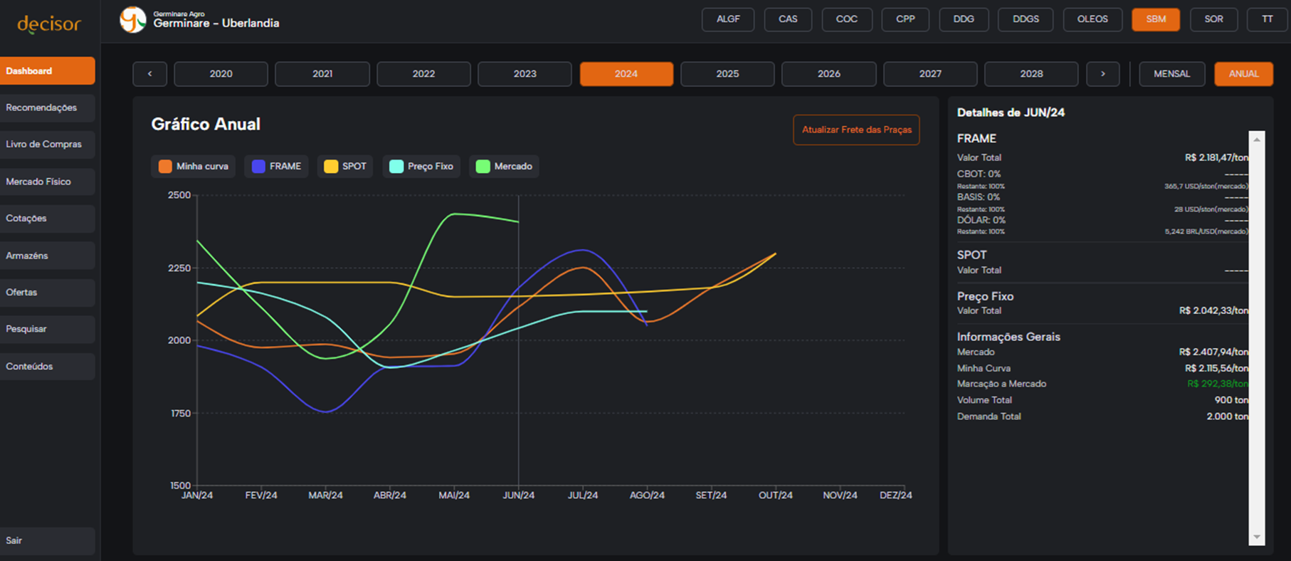Click the Gráfico Anual title
Image resolution: width=1291 pixels, height=561 pixels.
[x=206, y=125]
